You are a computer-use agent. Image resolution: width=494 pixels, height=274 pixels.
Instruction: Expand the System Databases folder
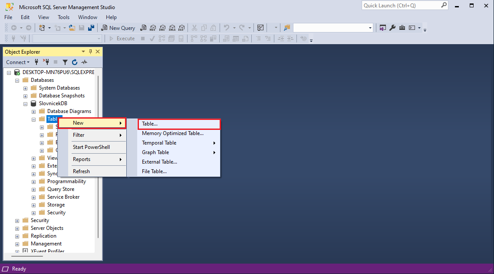click(25, 88)
